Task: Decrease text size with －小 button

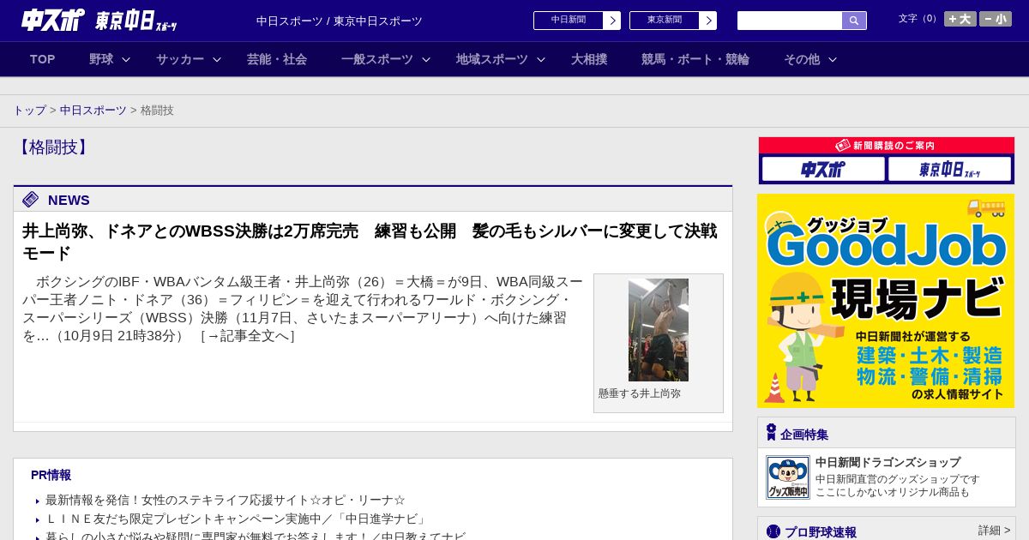Action: 996,19
